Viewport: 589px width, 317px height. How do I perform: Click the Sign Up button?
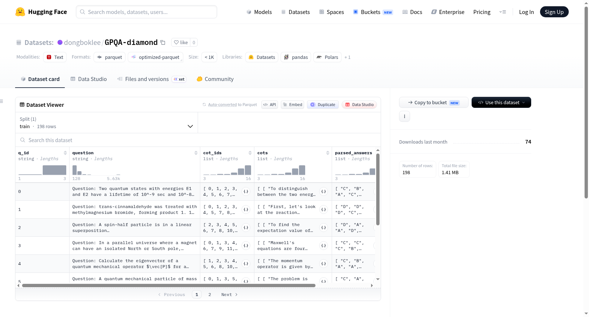(554, 12)
